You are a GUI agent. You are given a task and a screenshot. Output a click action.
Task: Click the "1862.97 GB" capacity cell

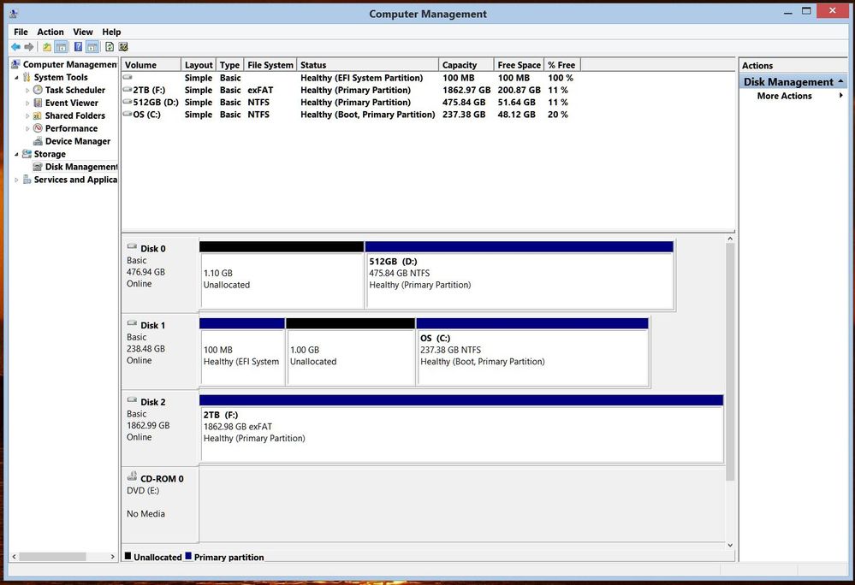[x=466, y=90]
